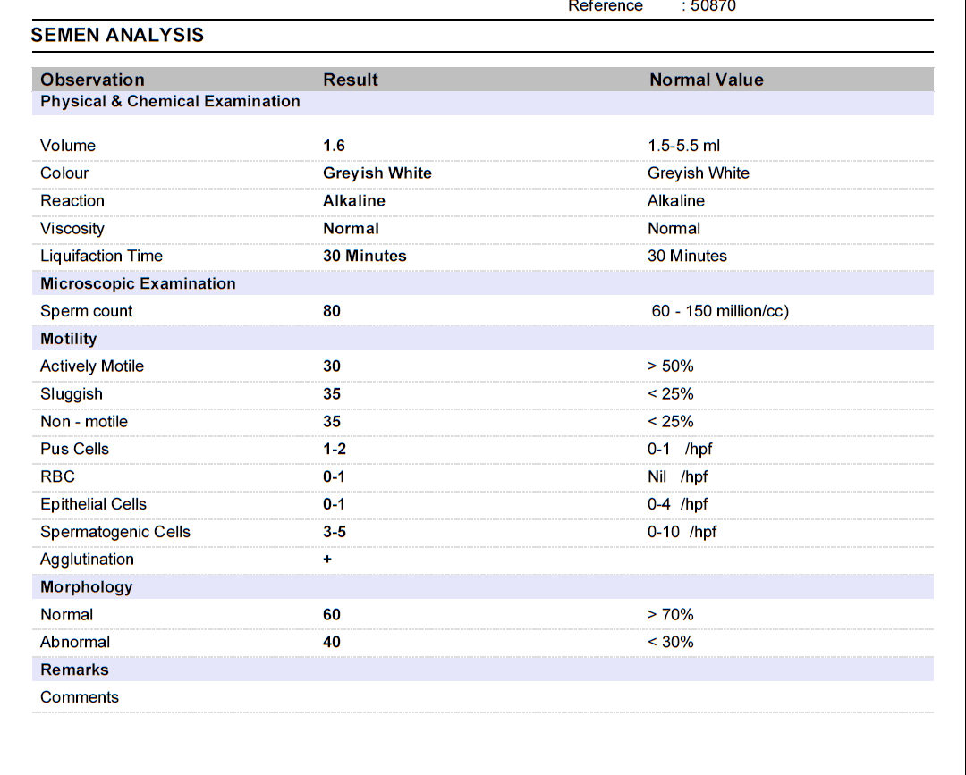
Task: Click the Sperm count label
Action: coord(86,311)
